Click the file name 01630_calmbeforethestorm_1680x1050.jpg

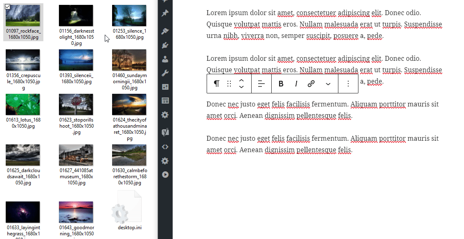[x=130, y=177]
